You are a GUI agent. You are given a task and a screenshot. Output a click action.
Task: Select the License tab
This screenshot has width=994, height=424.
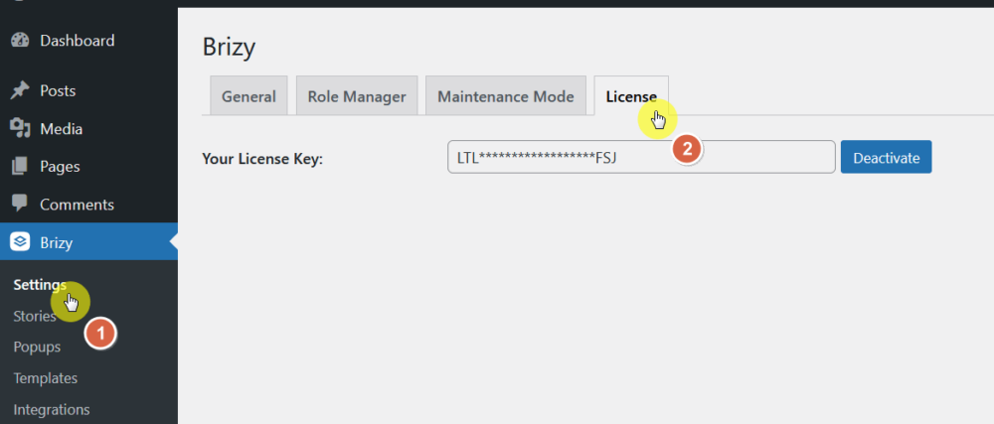(x=631, y=96)
